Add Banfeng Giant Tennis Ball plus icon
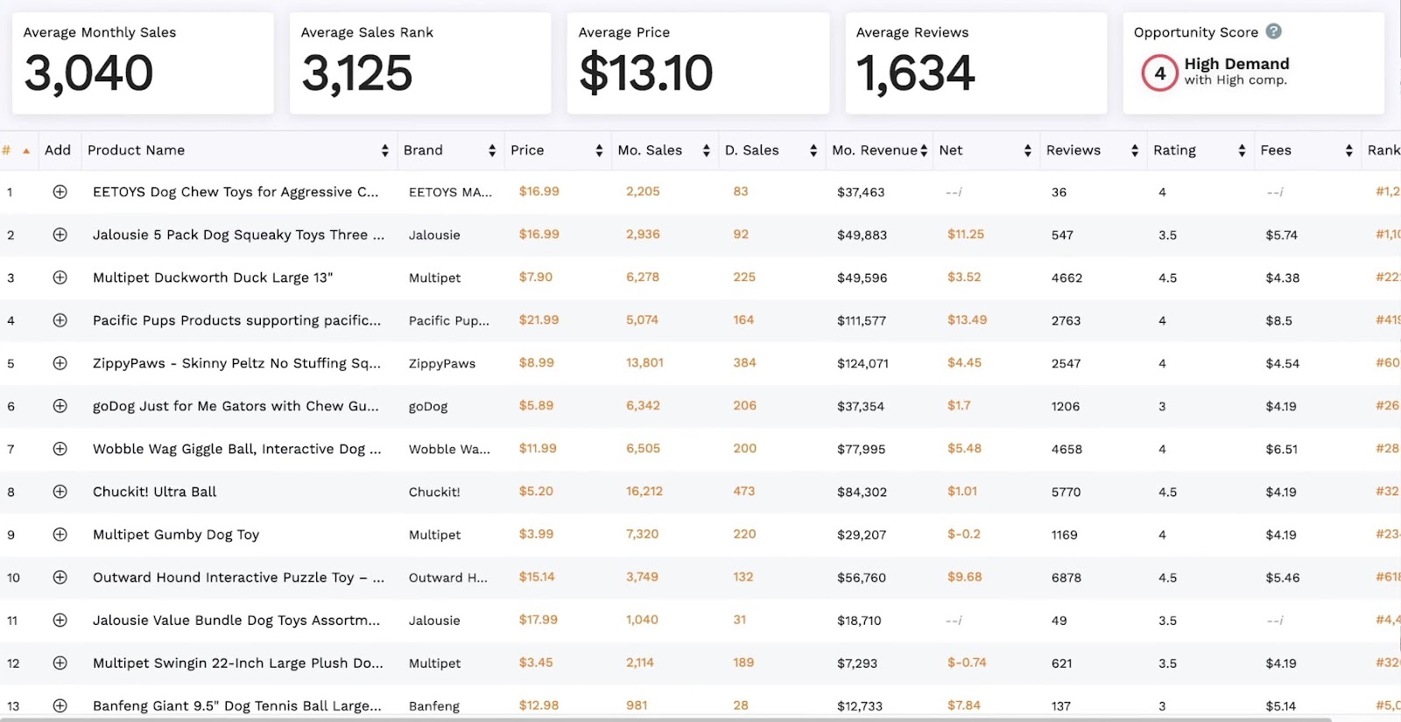Viewport: 1401px width, 722px height. (60, 705)
